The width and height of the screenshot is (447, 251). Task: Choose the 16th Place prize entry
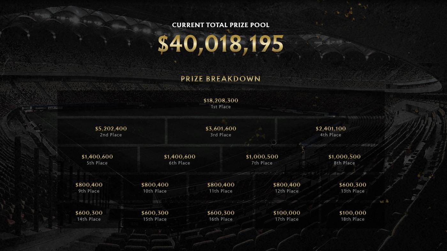point(221,216)
